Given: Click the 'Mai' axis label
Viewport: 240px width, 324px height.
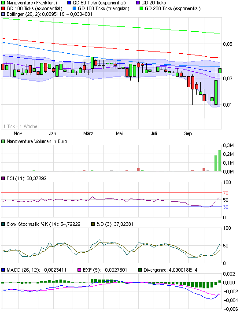Looking at the screenshot, I should pyautogui.click(x=119, y=133).
